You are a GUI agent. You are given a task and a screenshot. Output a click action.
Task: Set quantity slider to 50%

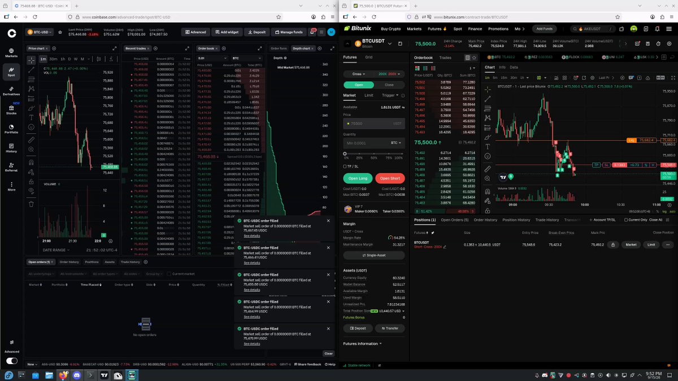click(x=373, y=154)
